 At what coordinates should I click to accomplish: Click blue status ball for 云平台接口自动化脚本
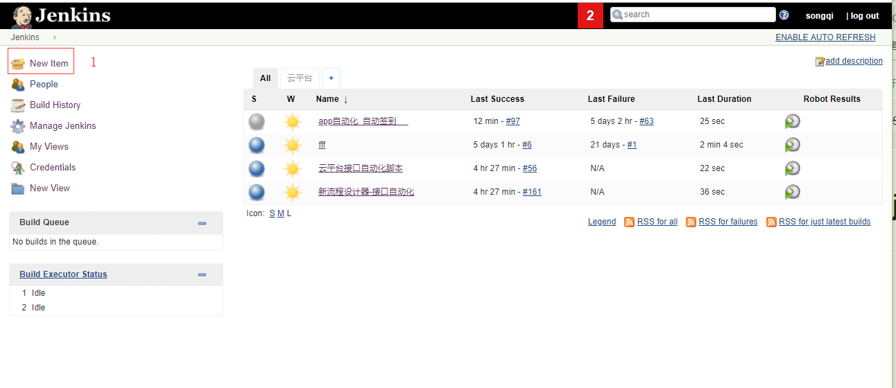[257, 168]
